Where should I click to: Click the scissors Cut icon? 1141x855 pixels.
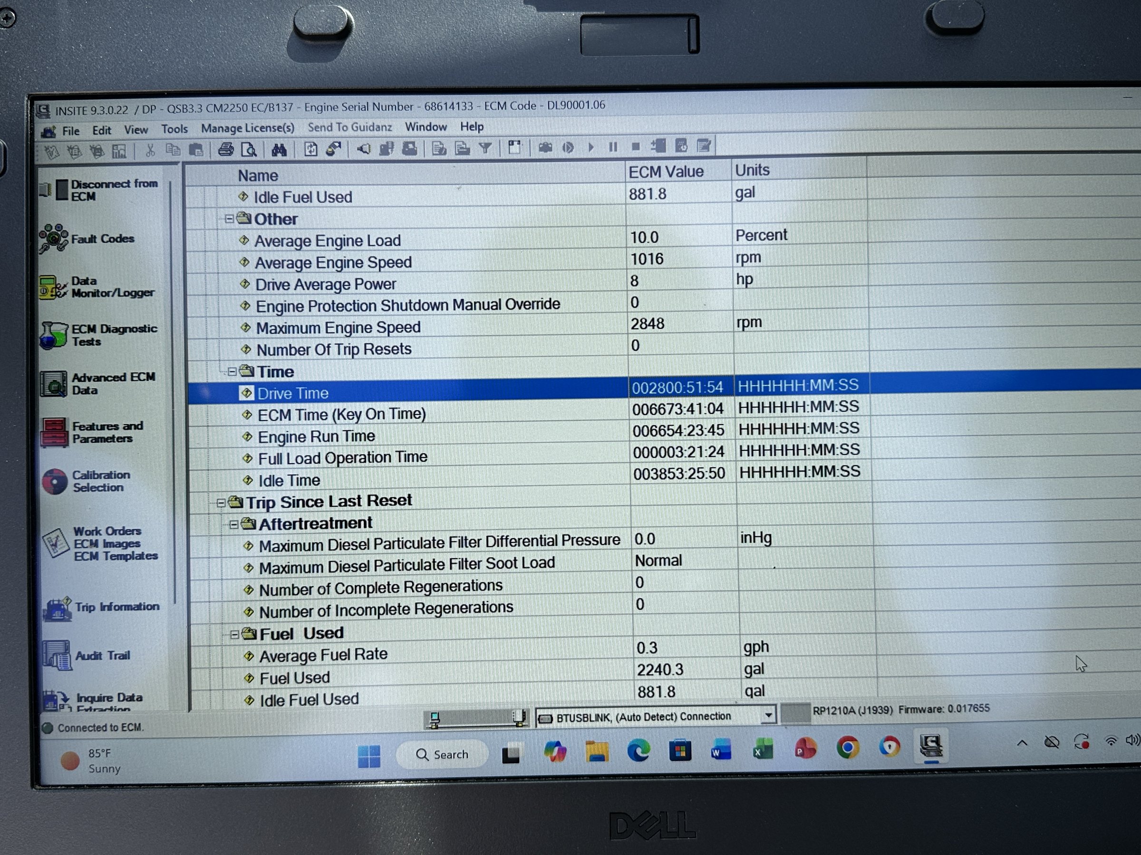click(150, 151)
